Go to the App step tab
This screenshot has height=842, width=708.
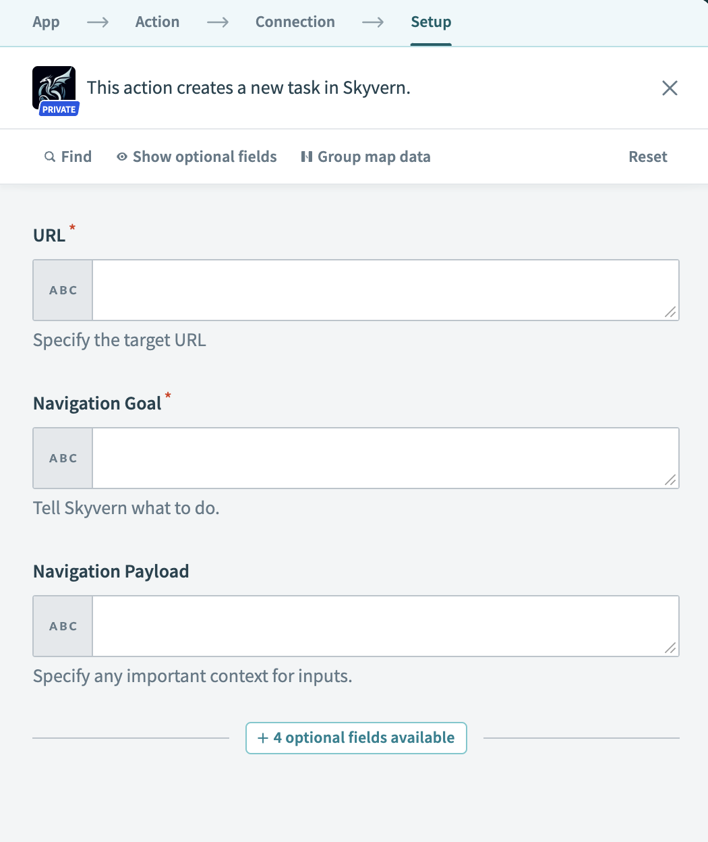tap(46, 22)
